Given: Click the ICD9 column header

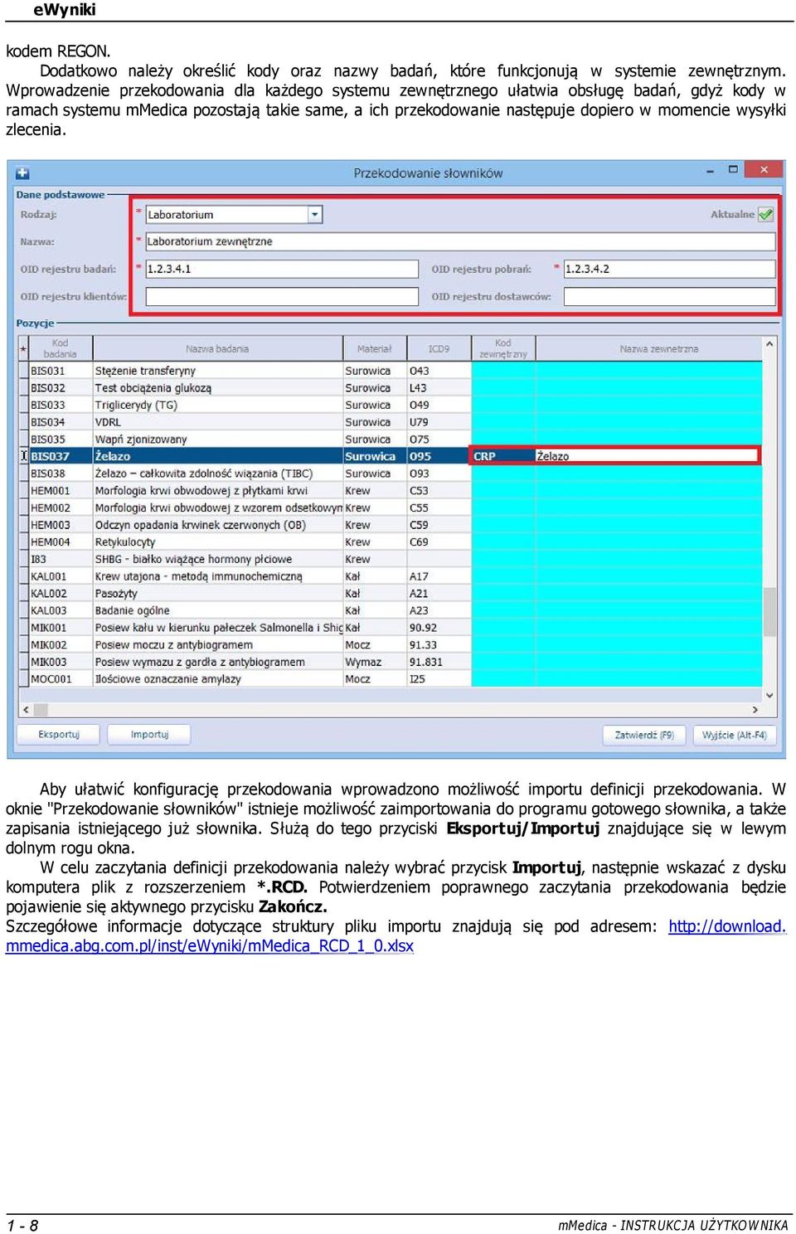Looking at the screenshot, I should click(x=439, y=349).
